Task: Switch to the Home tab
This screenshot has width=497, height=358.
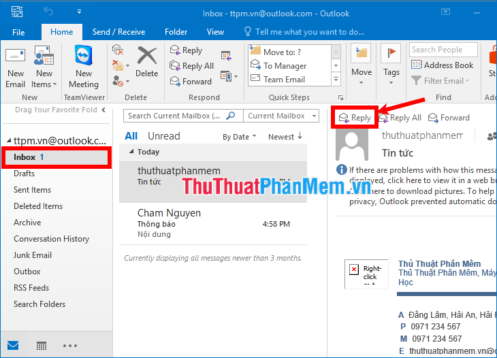Action: coord(62,32)
